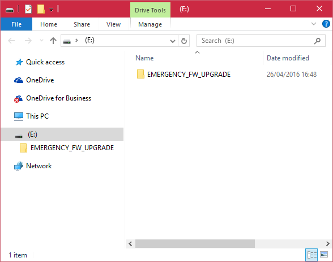This screenshot has width=333, height=262.
Task: Click the Help question mark icon
Action: 326,24
